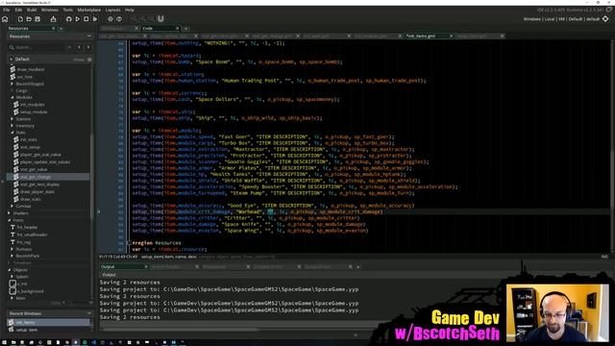Click the resource tree search field
This screenshot has width=615, height=346.
(37, 47)
